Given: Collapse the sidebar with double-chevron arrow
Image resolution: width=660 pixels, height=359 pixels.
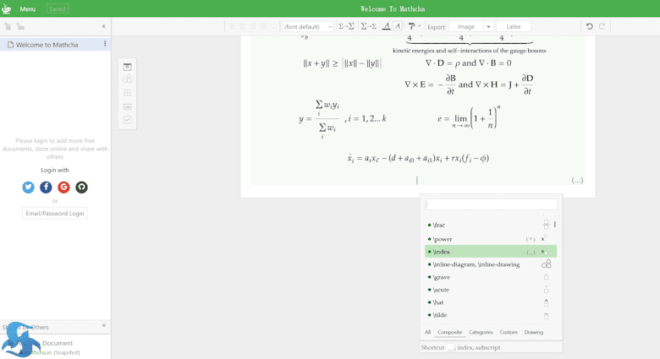Looking at the screenshot, I should click(x=103, y=26).
